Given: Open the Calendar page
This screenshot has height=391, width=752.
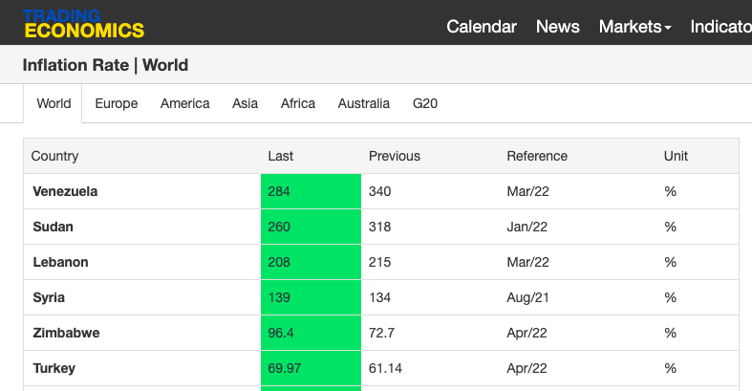Looking at the screenshot, I should click(x=481, y=27).
